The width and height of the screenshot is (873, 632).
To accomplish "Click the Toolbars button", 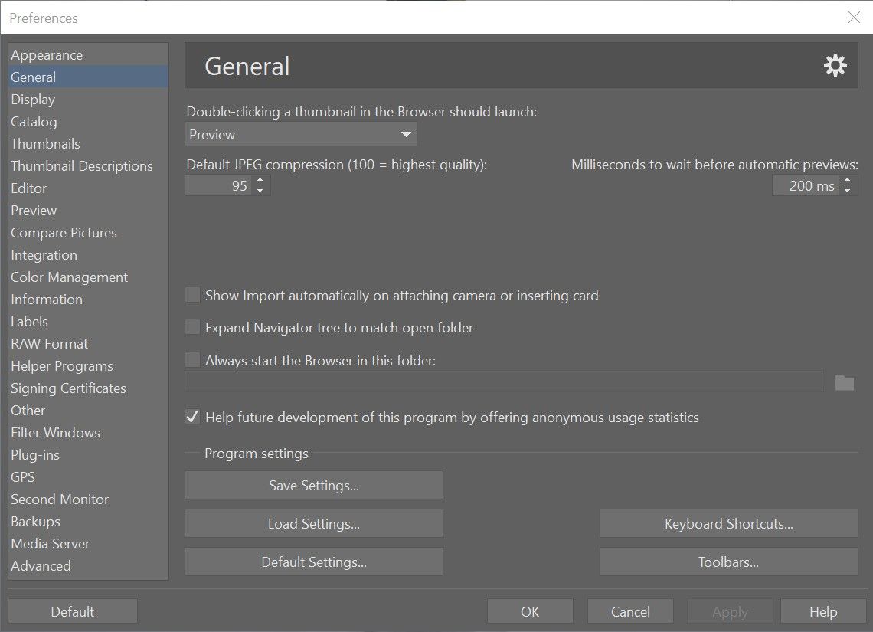I will [728, 562].
